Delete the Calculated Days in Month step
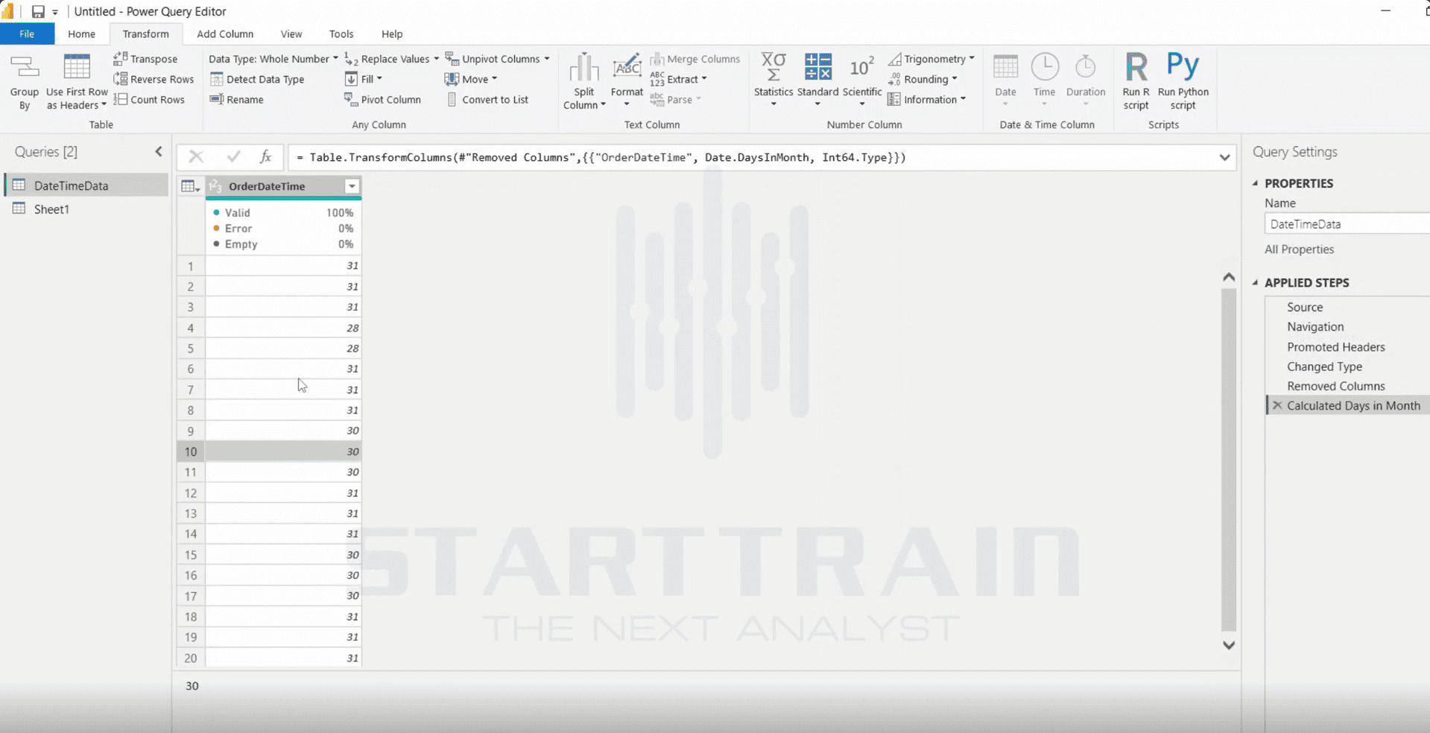 pyautogui.click(x=1277, y=405)
